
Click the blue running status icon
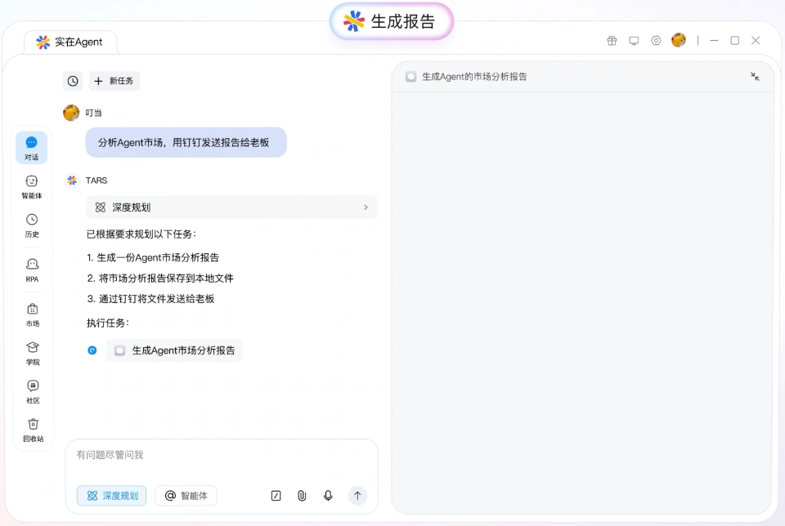click(x=92, y=350)
